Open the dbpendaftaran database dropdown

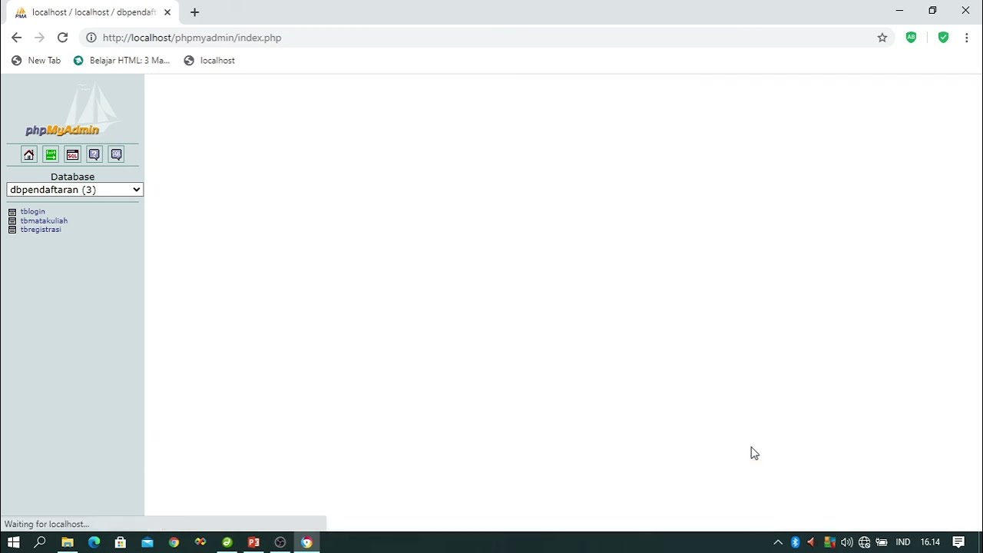pyautogui.click(x=74, y=190)
